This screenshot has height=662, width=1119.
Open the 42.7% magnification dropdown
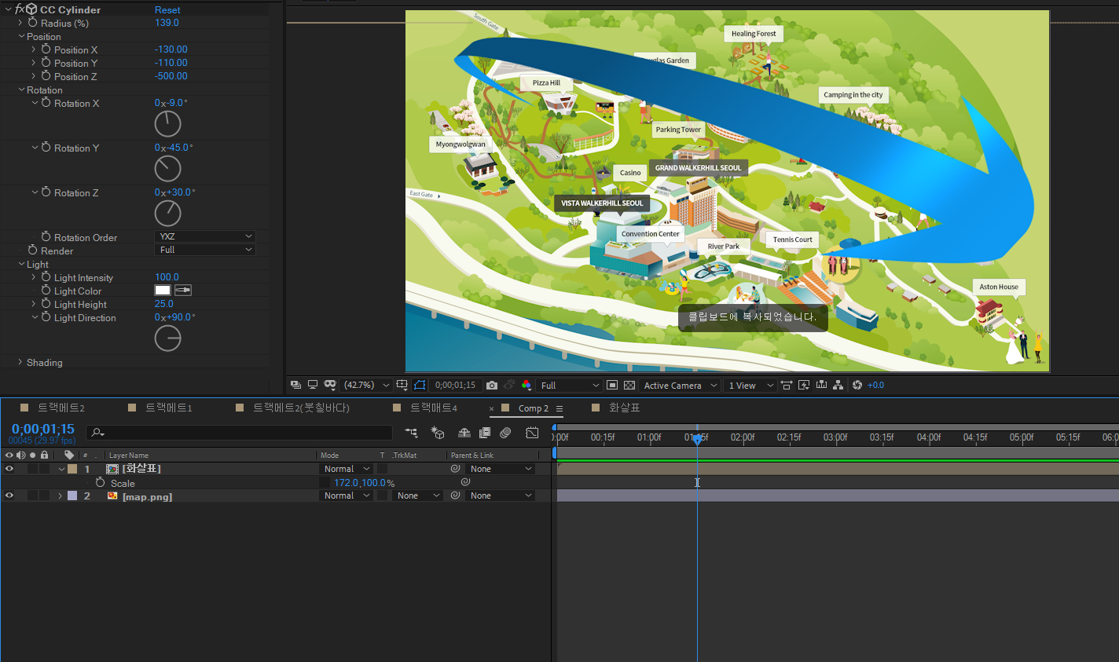(367, 385)
